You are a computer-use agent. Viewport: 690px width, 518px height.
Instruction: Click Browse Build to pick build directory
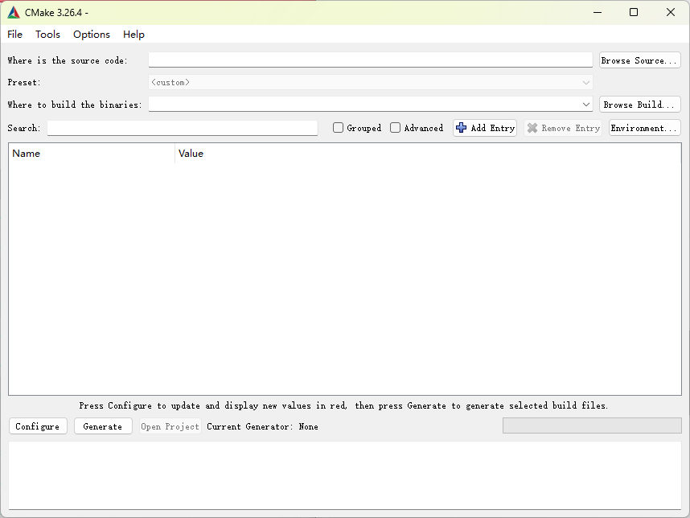tap(639, 104)
